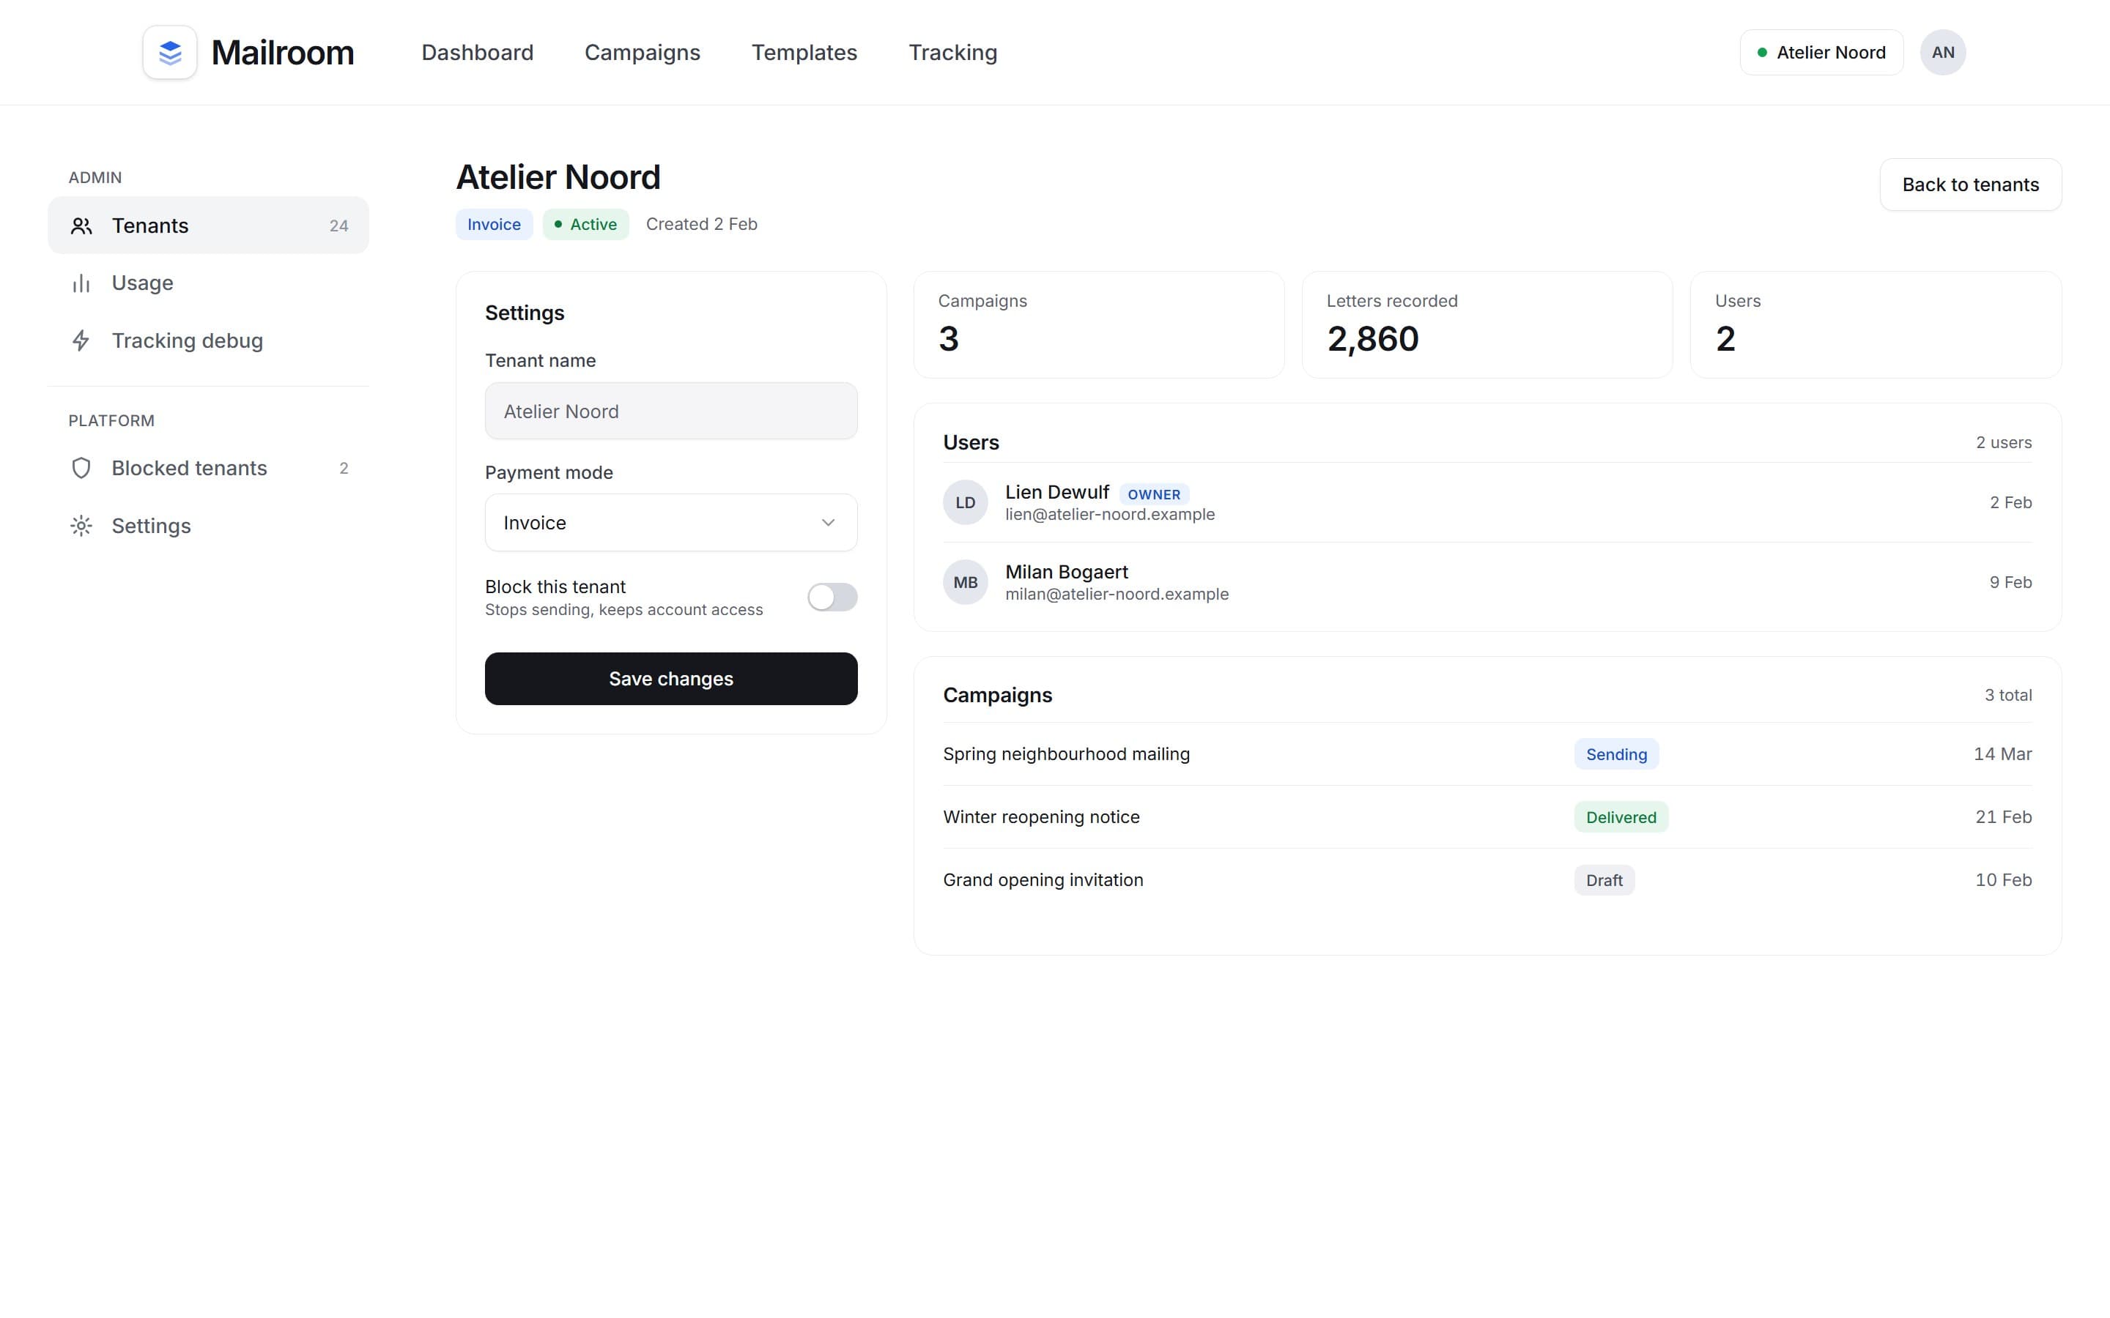Click the Delivered status badge

(1621, 816)
